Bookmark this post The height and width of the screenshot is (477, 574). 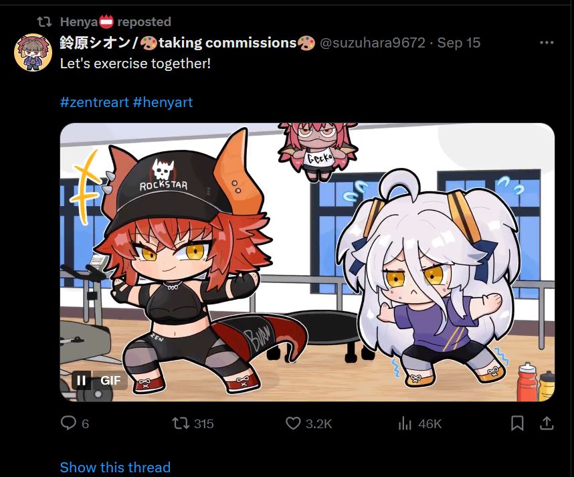coord(517,423)
